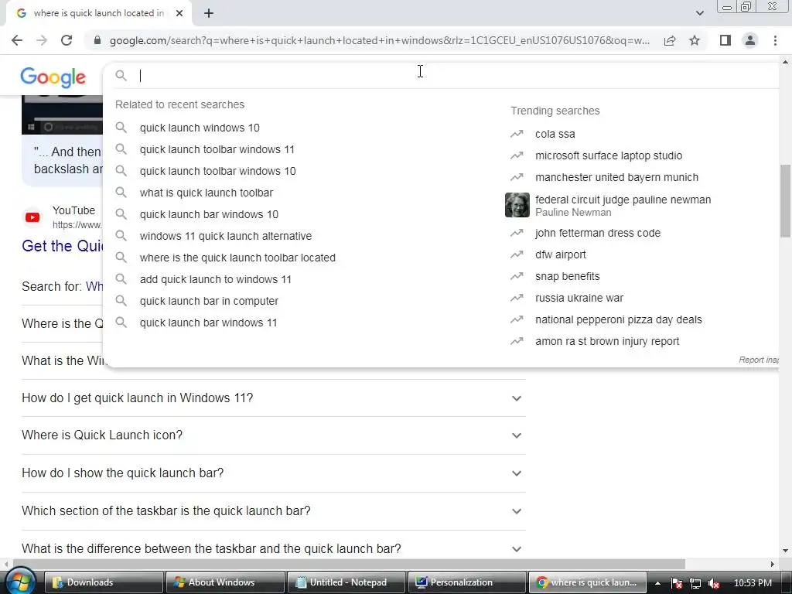This screenshot has width=792, height=594.
Task: Switch to Personalization taskbar button
Action: pyautogui.click(x=467, y=582)
